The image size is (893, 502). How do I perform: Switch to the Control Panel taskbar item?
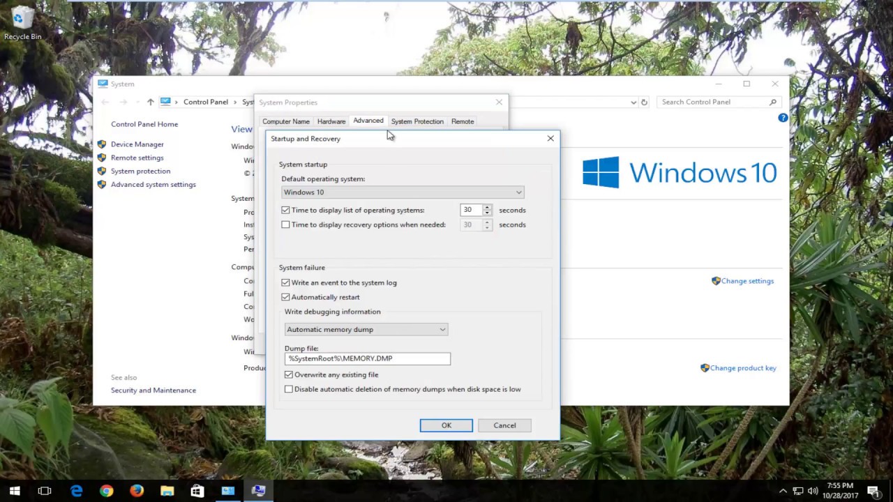228,491
